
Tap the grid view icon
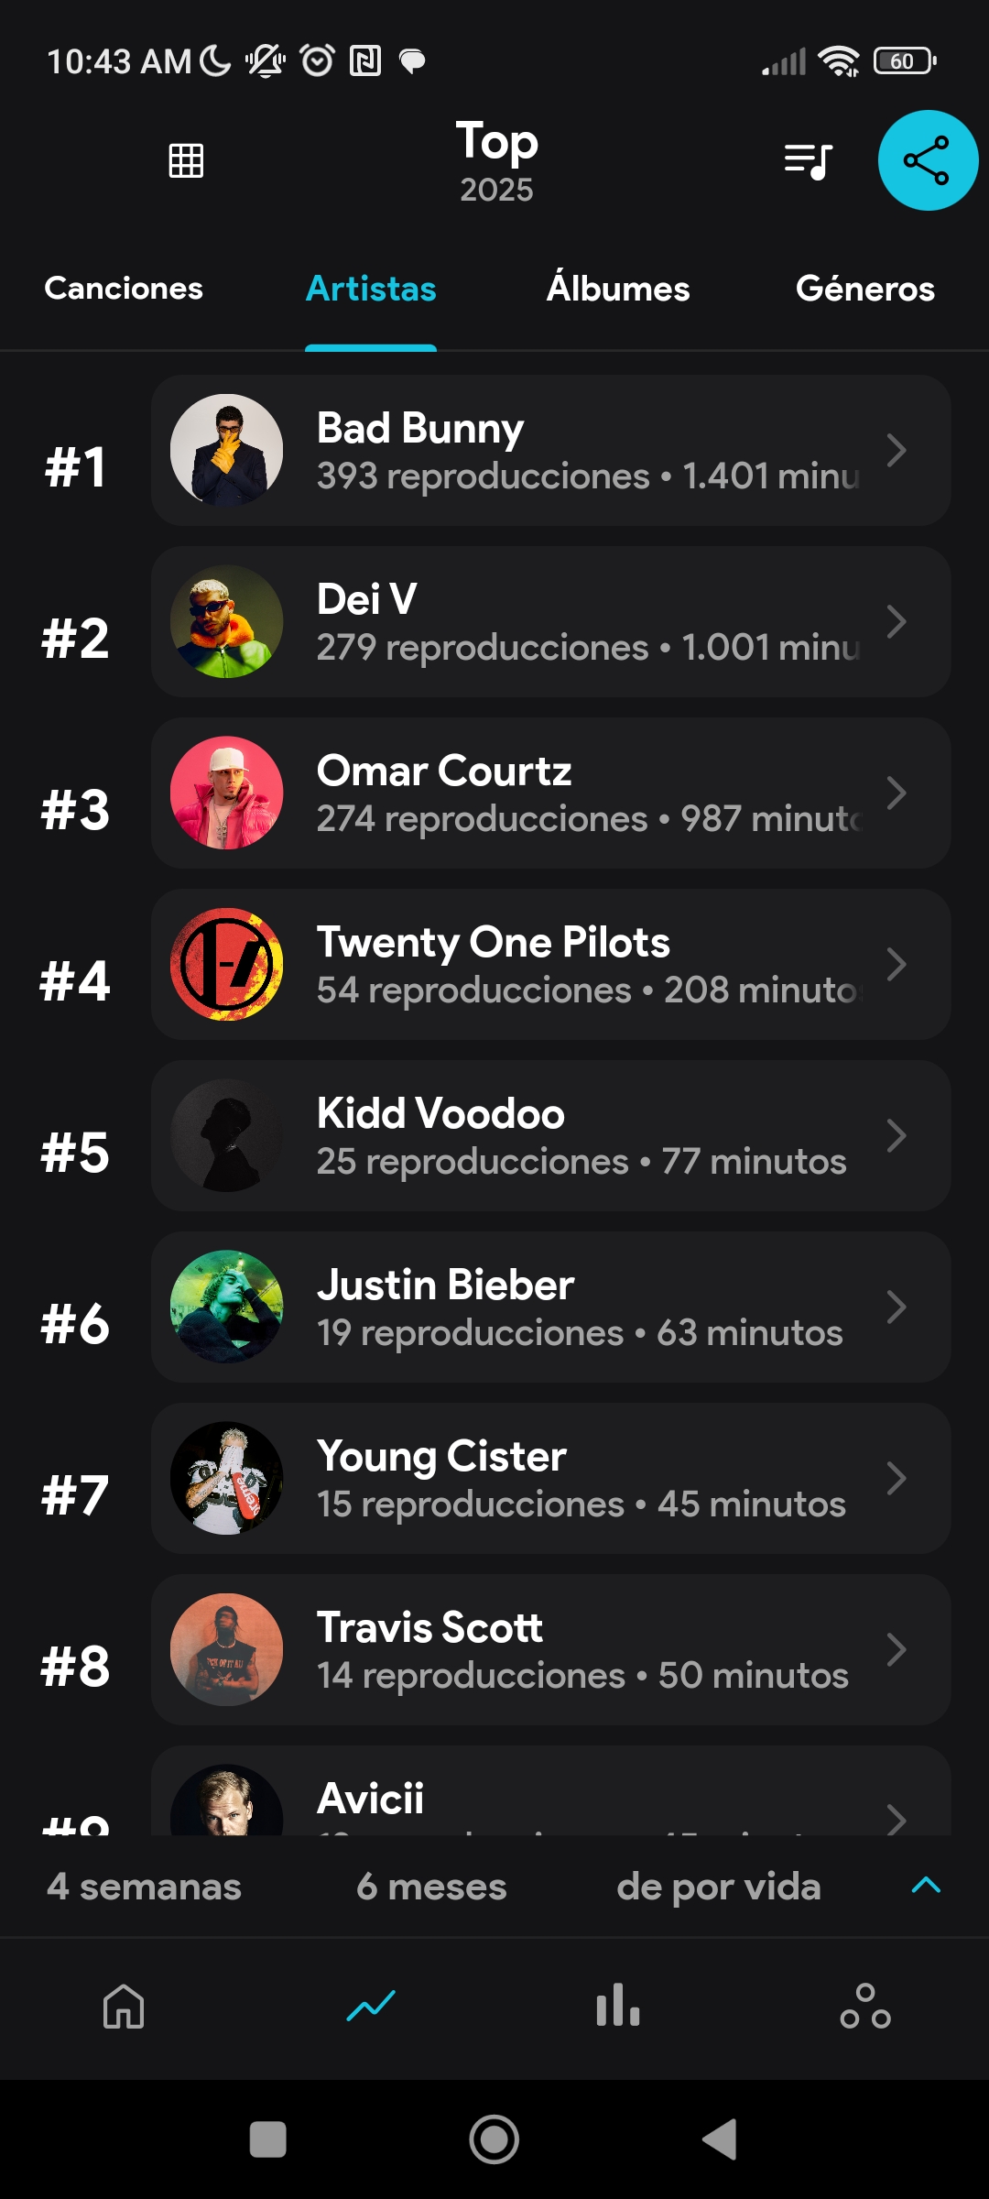pos(186,160)
